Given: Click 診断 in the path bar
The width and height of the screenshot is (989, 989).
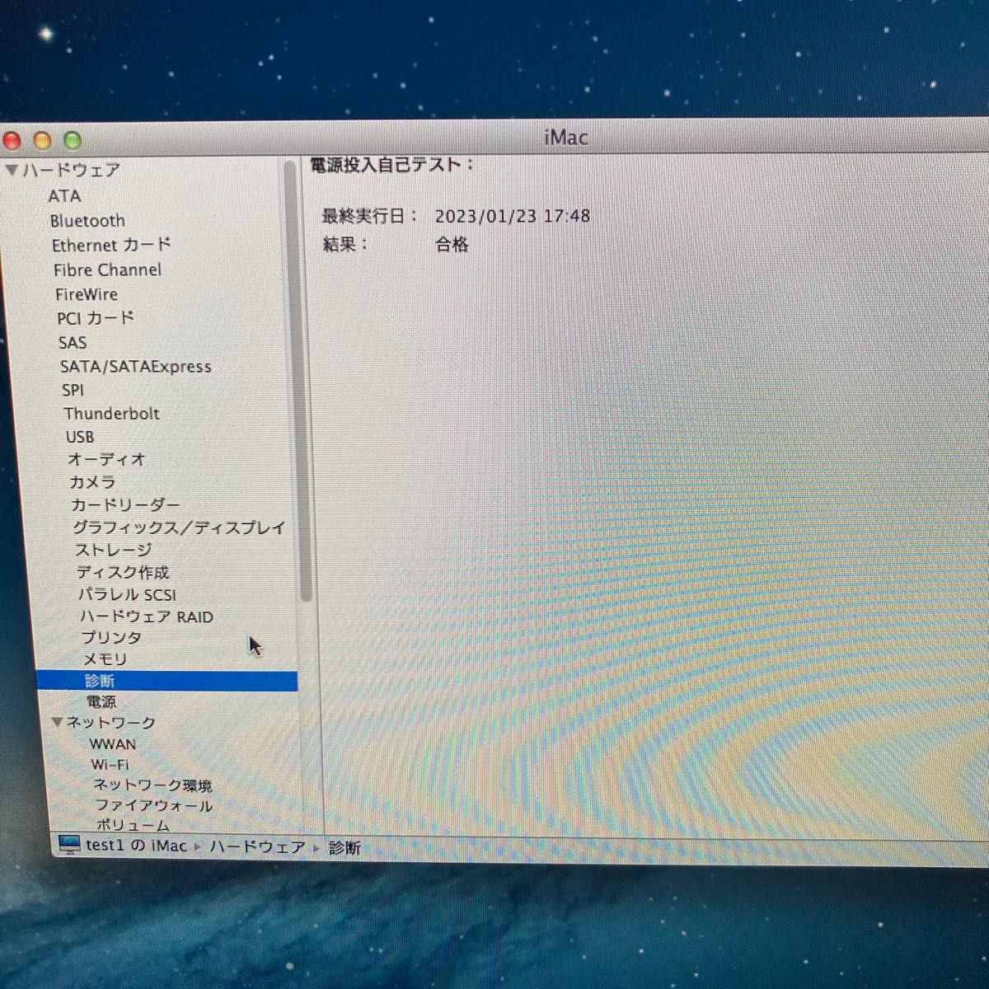Looking at the screenshot, I should (x=345, y=848).
